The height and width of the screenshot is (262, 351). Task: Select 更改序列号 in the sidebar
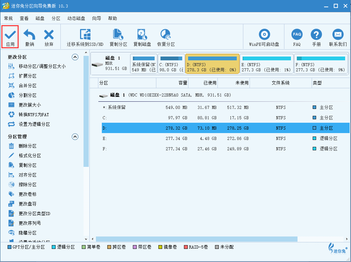click(25, 223)
